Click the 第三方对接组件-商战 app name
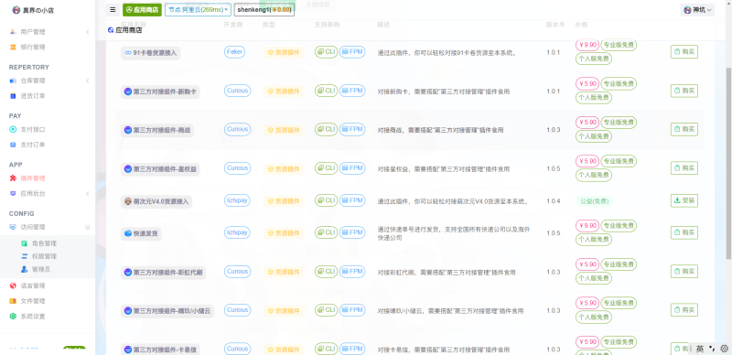 coord(156,130)
